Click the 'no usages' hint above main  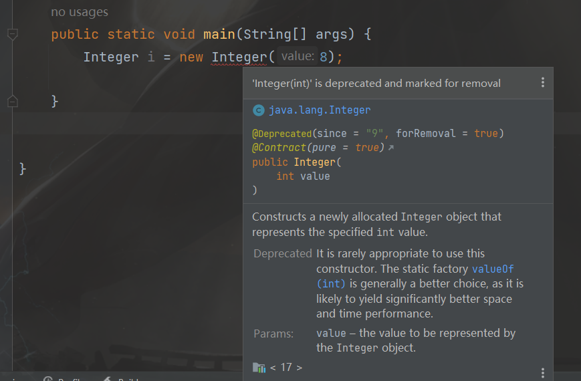[x=80, y=12]
